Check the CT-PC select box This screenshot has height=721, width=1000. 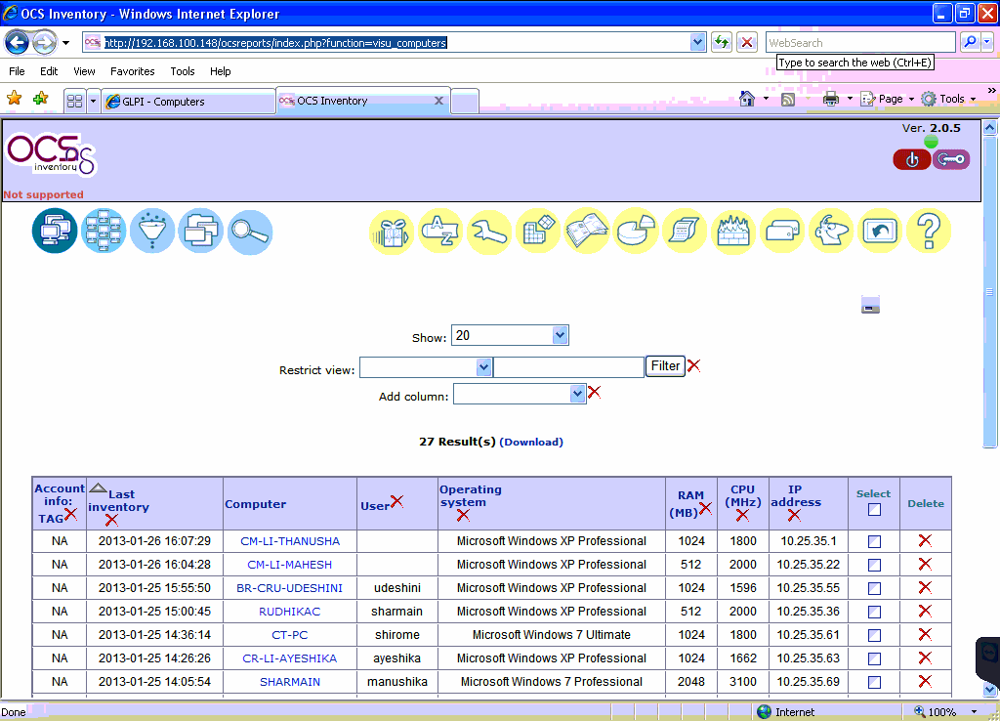pyautogui.click(x=874, y=635)
